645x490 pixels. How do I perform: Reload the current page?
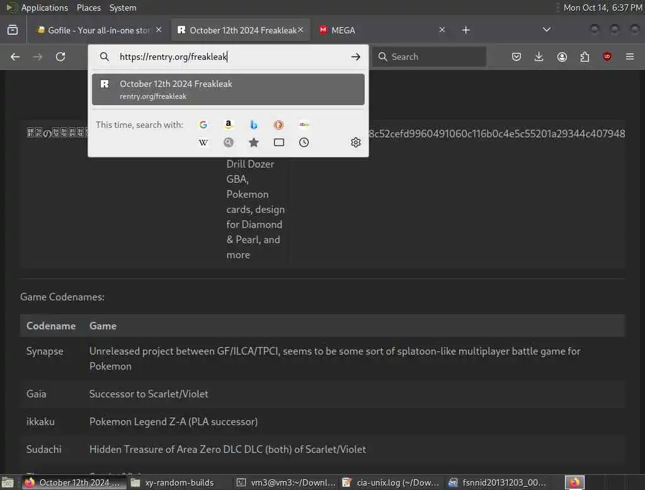tap(60, 57)
